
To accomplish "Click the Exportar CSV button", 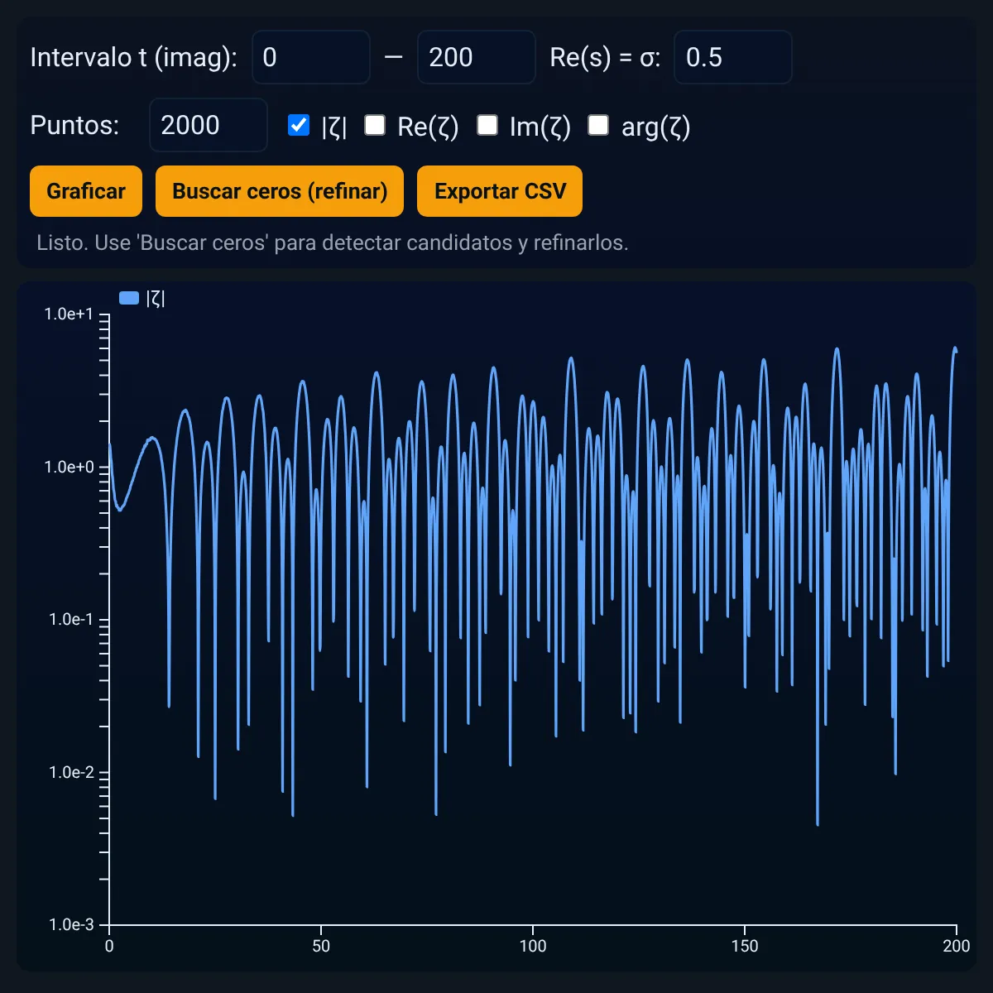I will click(500, 191).
